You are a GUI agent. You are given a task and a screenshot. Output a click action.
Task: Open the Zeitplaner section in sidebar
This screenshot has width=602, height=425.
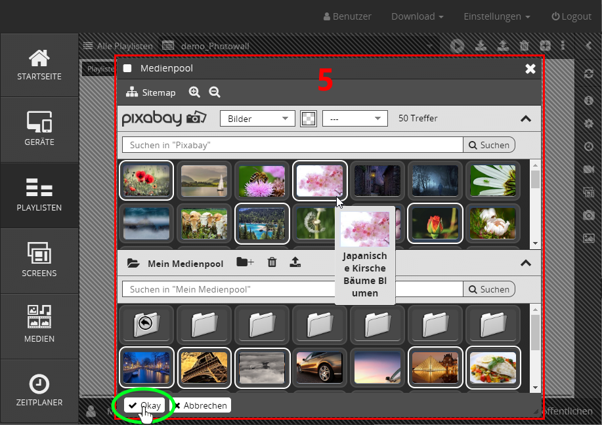[x=39, y=391]
